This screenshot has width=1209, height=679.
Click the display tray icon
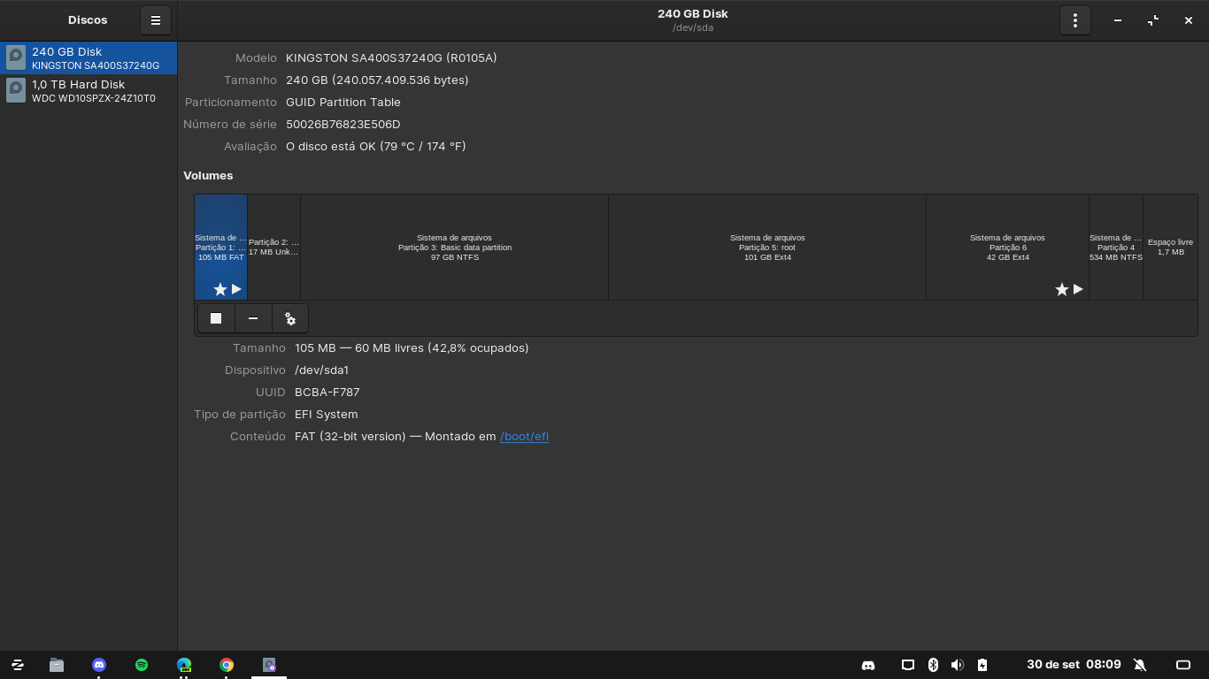(907, 665)
